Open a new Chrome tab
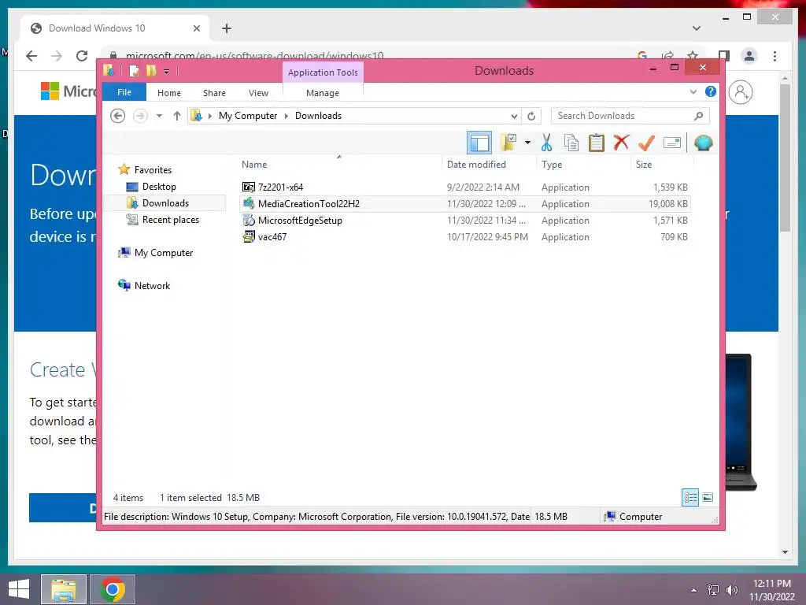This screenshot has width=806, height=605. pos(227,28)
